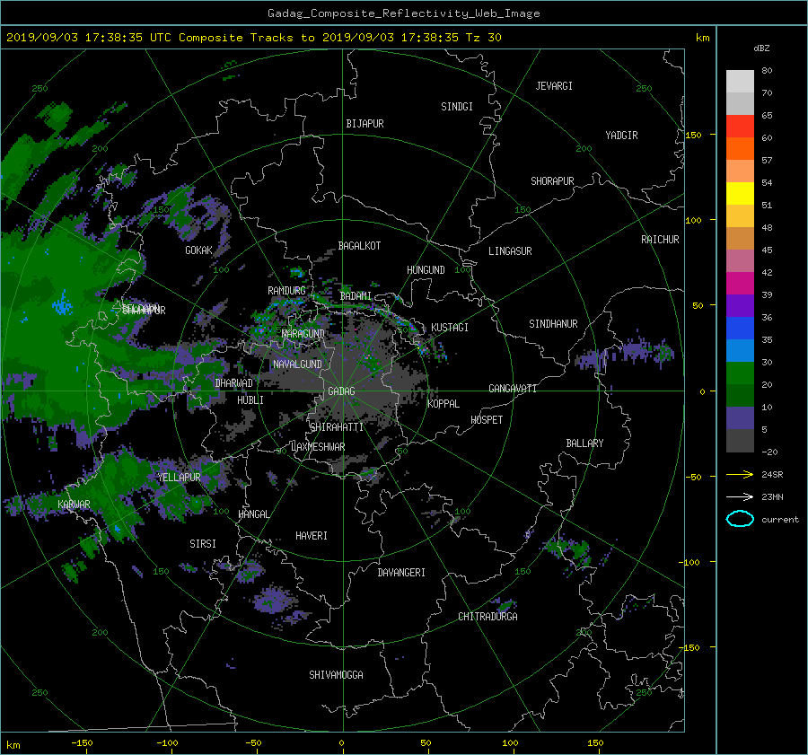
Task: Click the '24SR' legend text
Action: (x=772, y=474)
